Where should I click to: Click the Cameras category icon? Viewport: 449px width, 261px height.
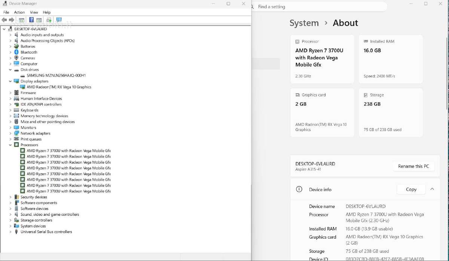pos(16,58)
